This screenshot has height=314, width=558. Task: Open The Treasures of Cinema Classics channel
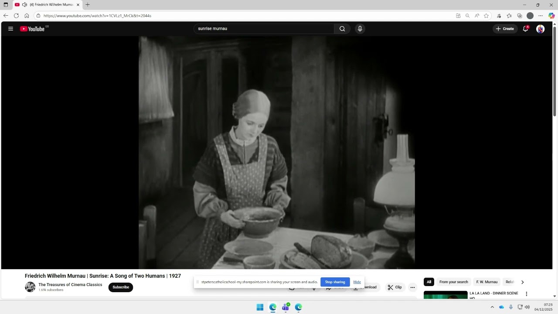70,285
